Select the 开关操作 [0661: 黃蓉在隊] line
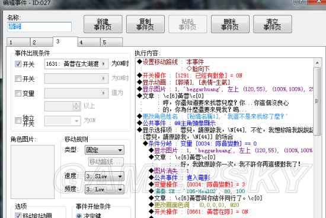Viewport: 326px width, 218px height. click(x=199, y=211)
